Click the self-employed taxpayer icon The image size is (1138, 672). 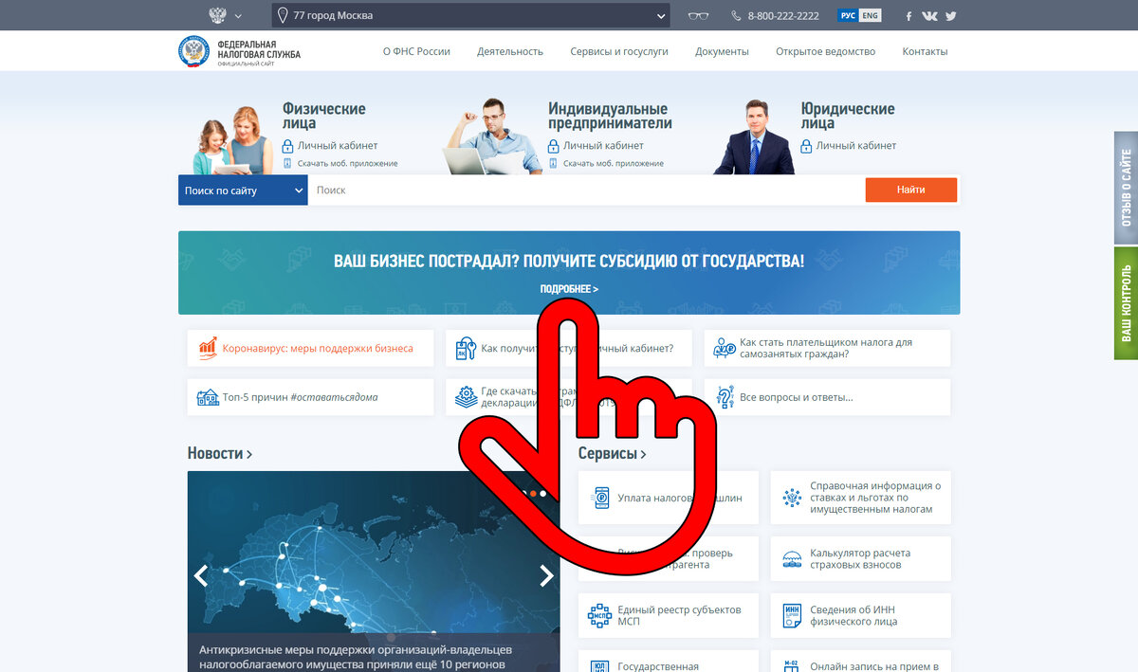(725, 348)
